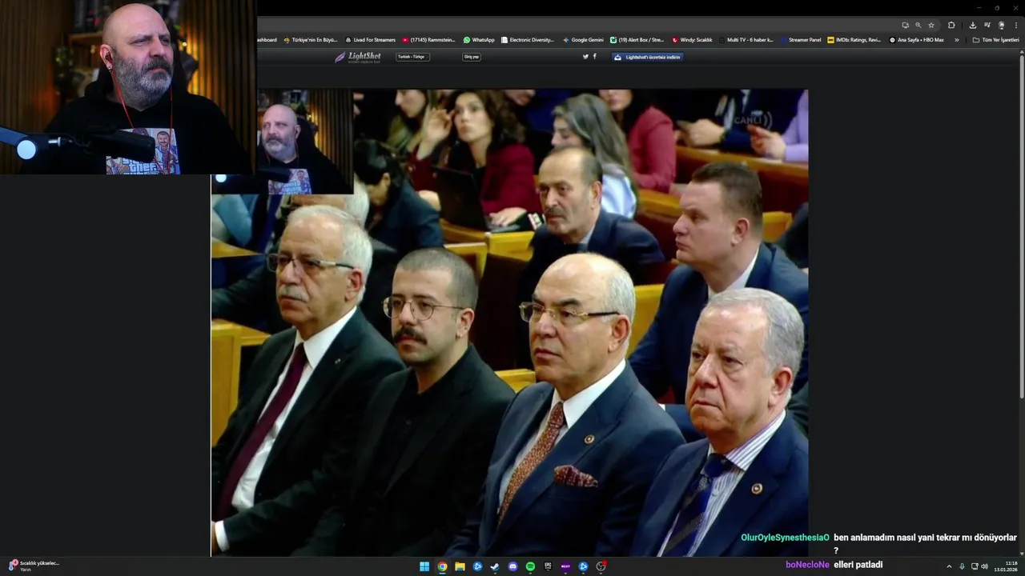Viewport: 1025px width, 576px height.
Task: Open the Chrome three-dot menu
Action: pos(1015,25)
